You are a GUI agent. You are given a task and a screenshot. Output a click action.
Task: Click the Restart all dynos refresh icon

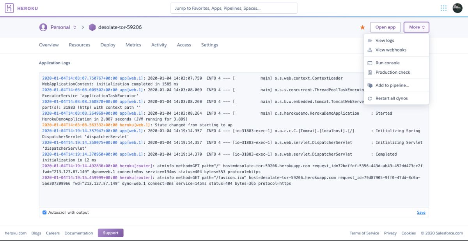click(370, 98)
